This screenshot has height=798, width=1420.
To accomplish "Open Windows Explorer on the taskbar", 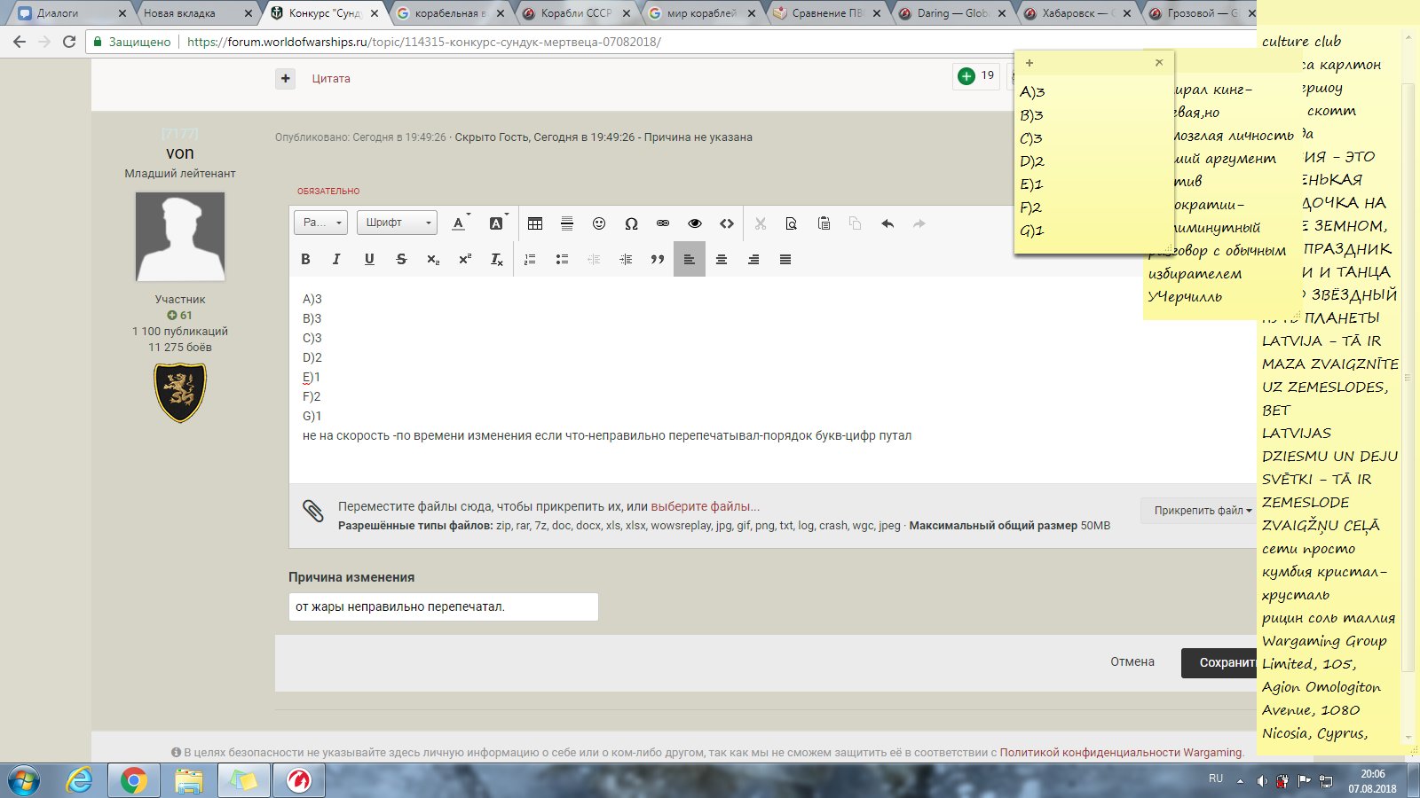I will (189, 781).
